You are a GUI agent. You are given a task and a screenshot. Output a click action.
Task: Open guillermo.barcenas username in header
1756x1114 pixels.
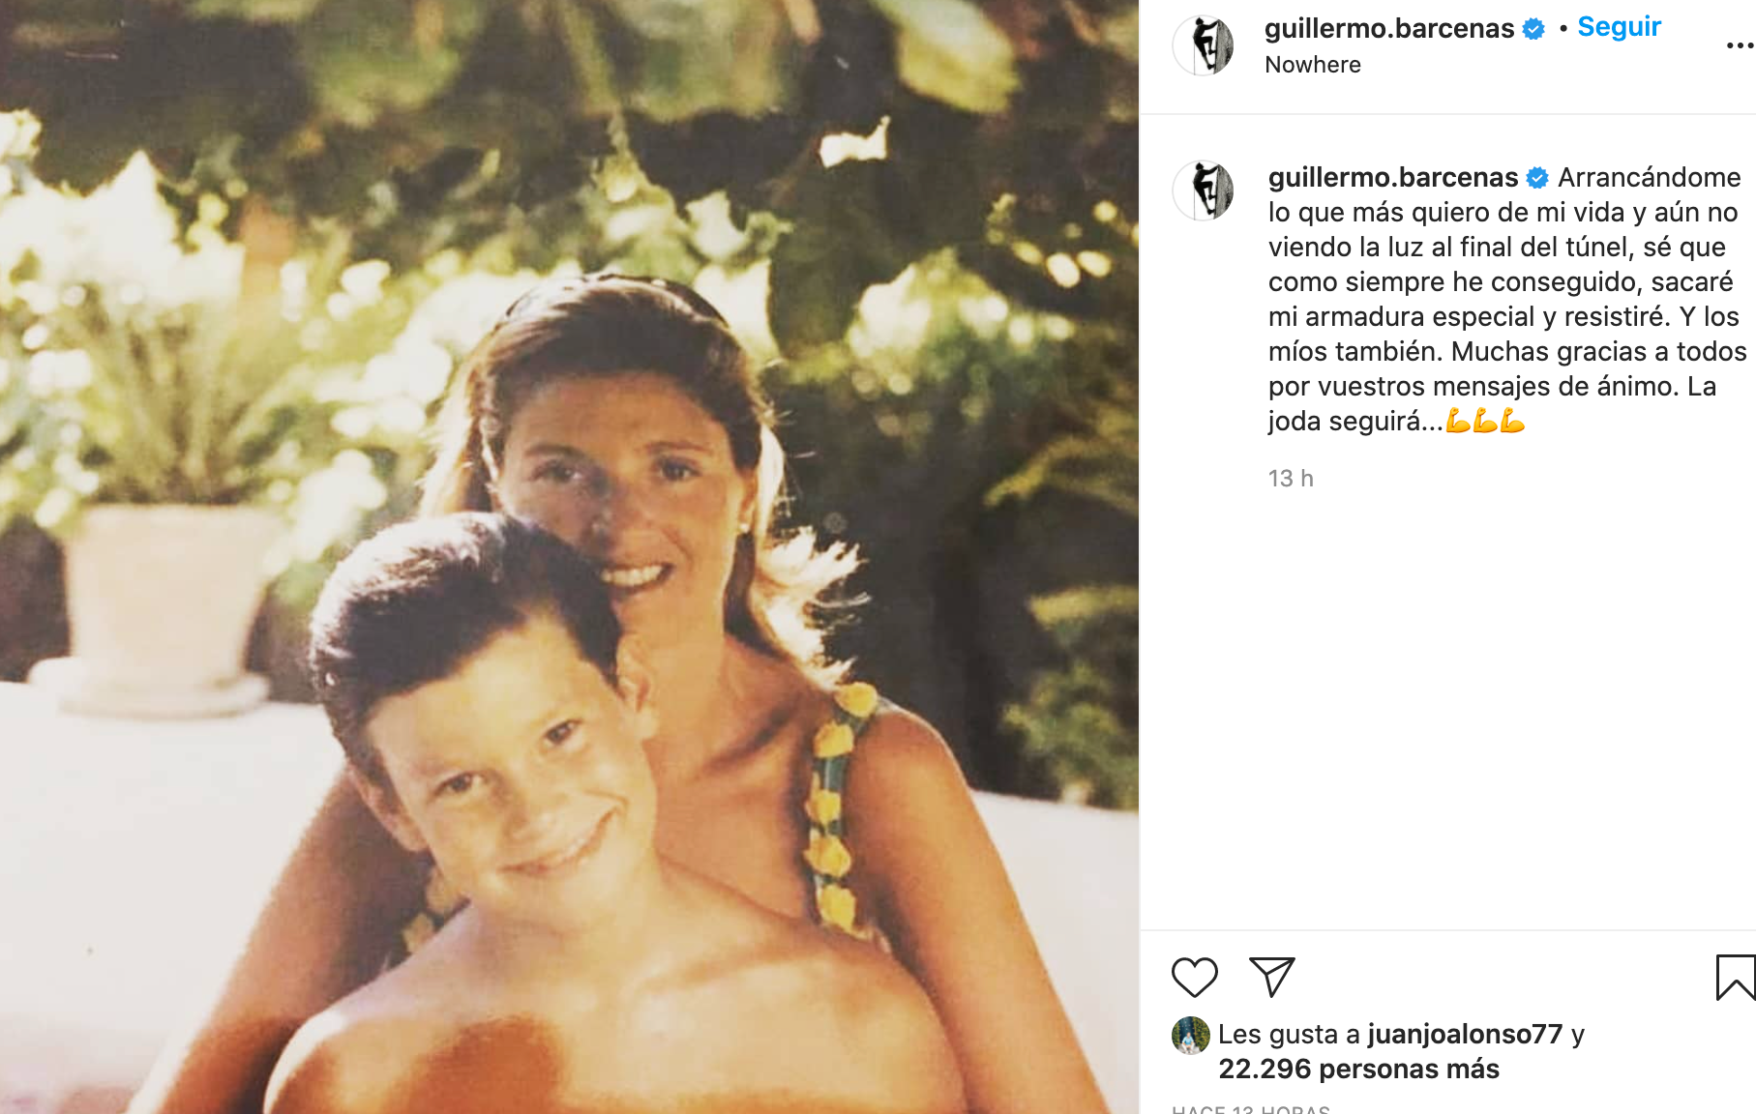click(1389, 29)
